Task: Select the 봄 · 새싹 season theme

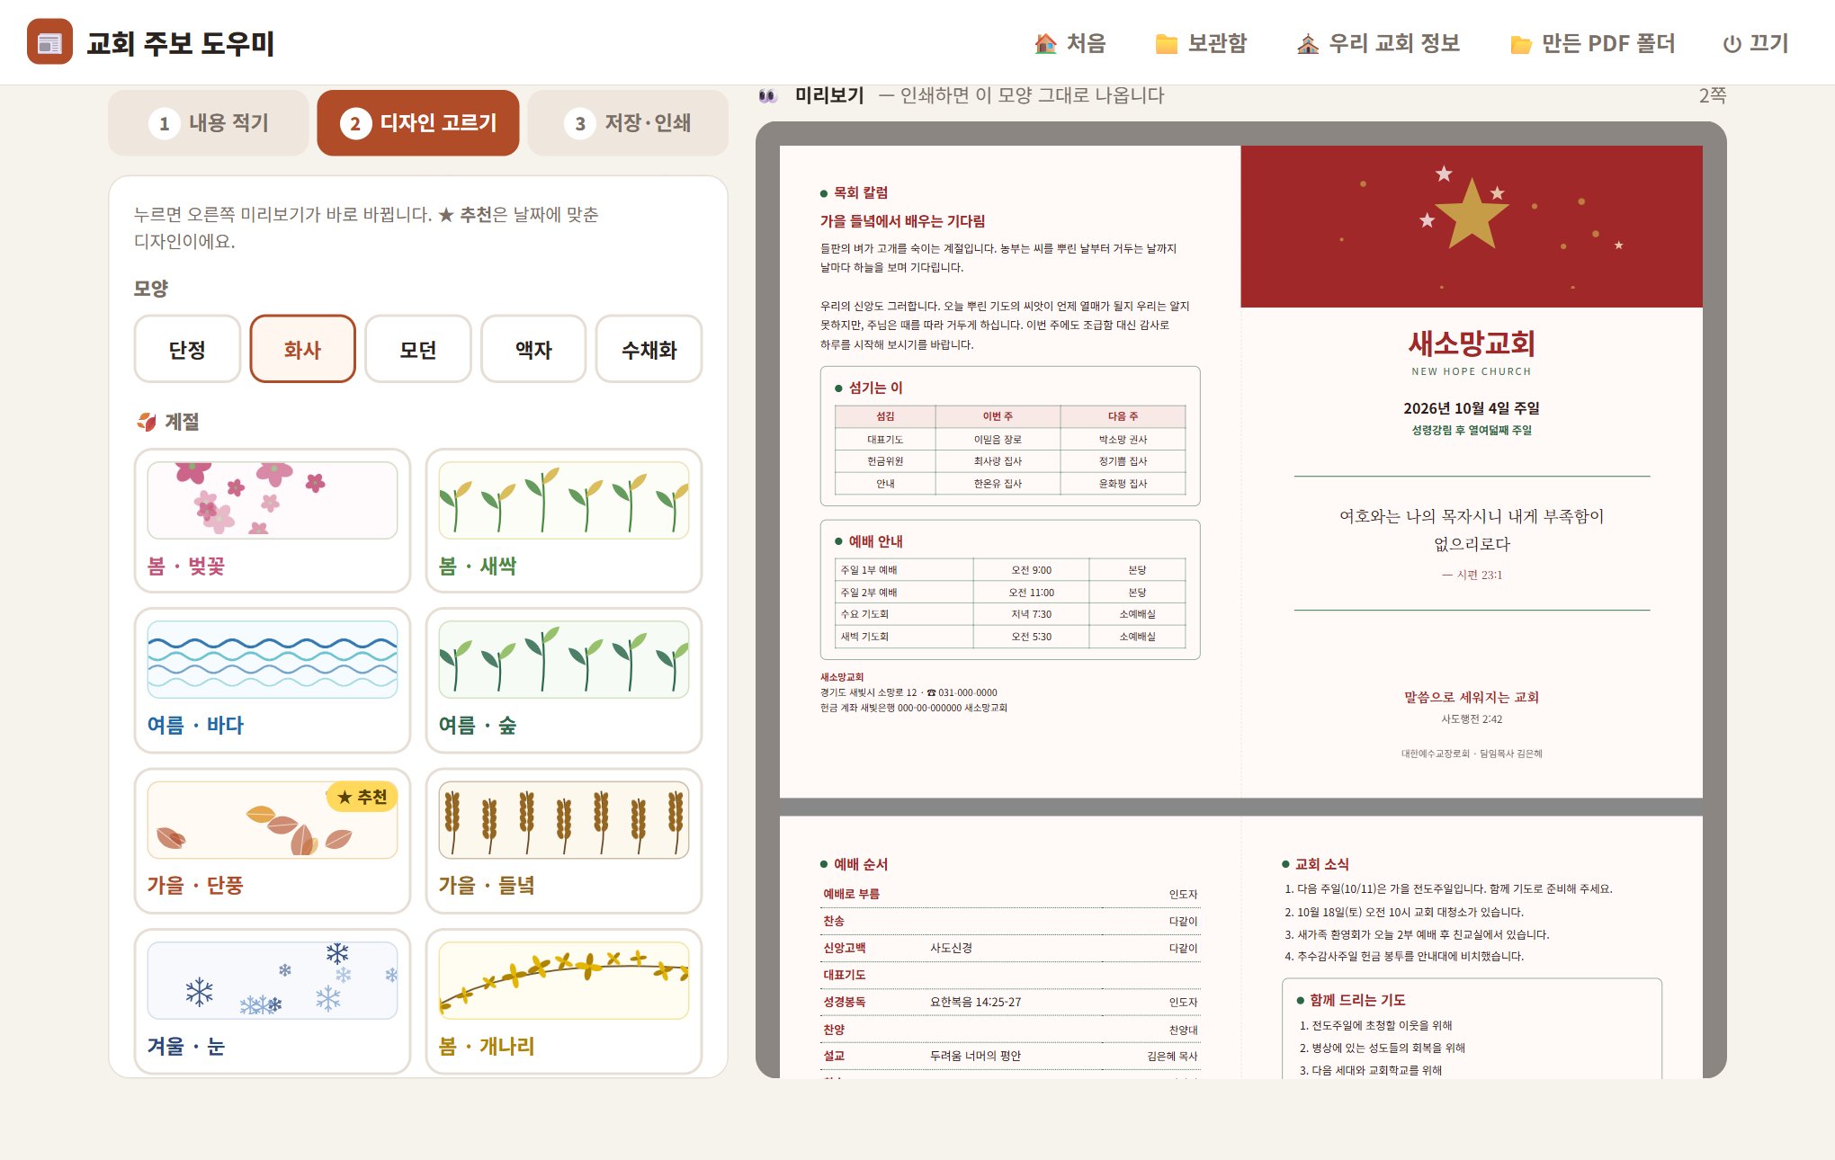Action: pos(564,521)
